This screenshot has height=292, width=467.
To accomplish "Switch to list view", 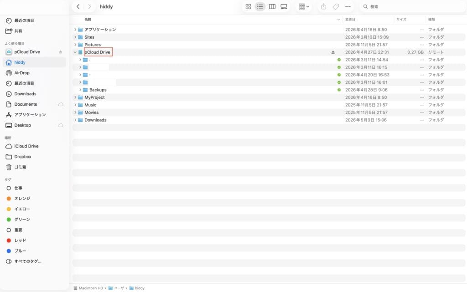I will pyautogui.click(x=260, y=6).
